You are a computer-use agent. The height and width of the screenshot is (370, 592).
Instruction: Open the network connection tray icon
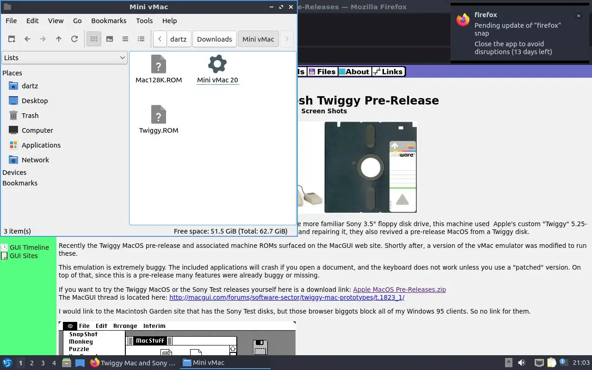click(539, 363)
